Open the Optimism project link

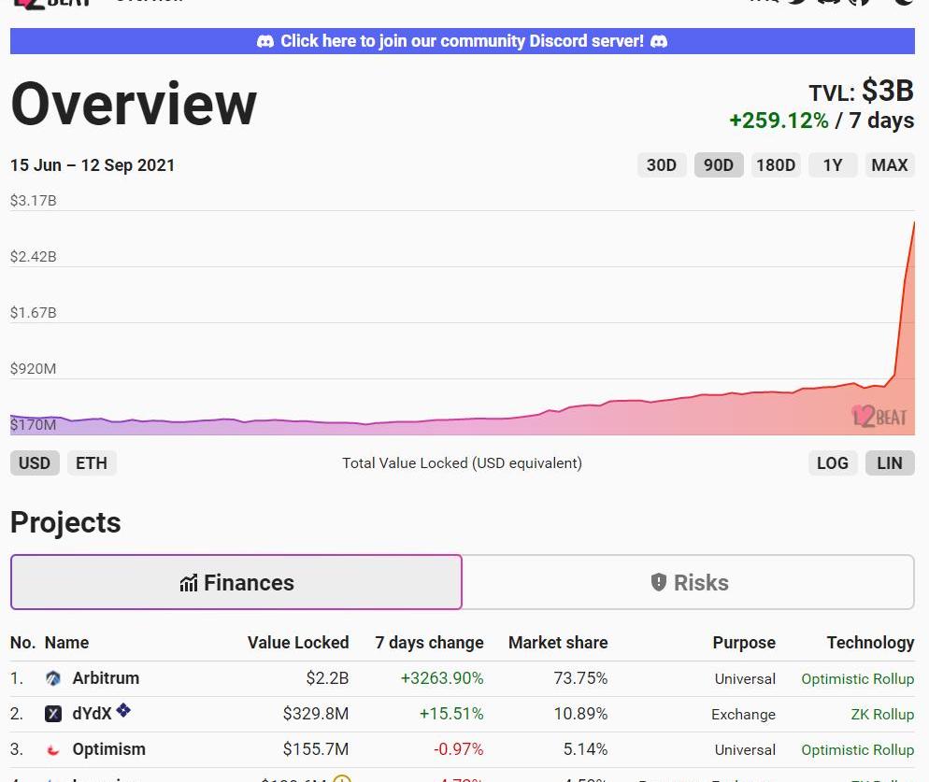[x=109, y=749]
